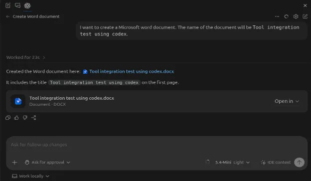Image resolution: width=311 pixels, height=181 pixels.
Task: Toggle the IDE context option
Action: (x=276, y=163)
